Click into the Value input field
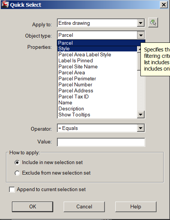The image size is (170, 220). pos(101,142)
